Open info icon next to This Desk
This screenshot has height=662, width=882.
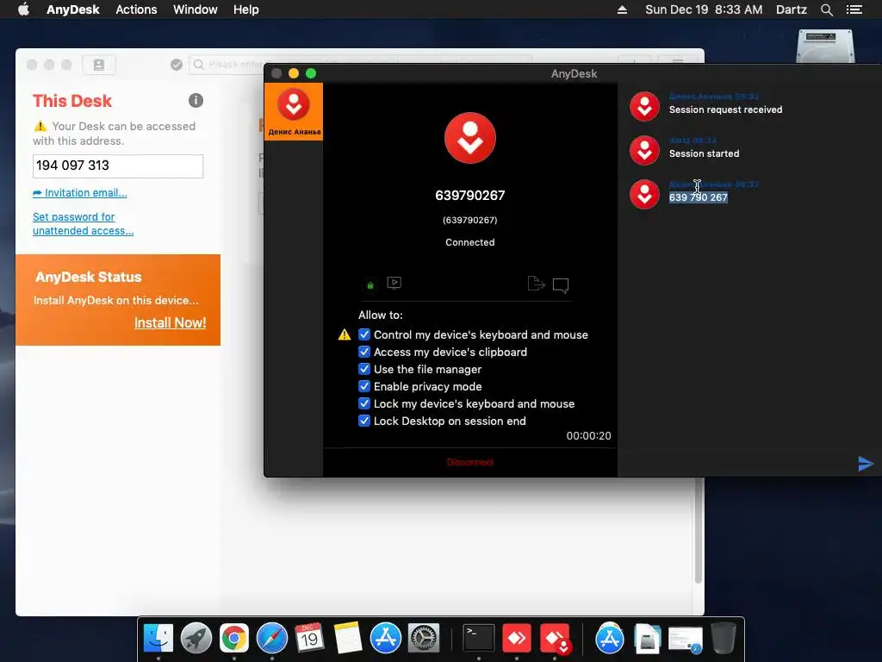(x=196, y=101)
